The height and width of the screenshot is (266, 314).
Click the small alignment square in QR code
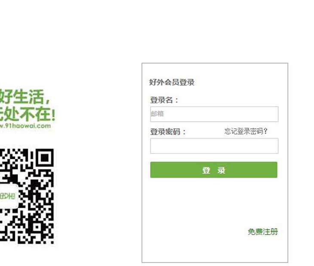[x=37, y=227]
